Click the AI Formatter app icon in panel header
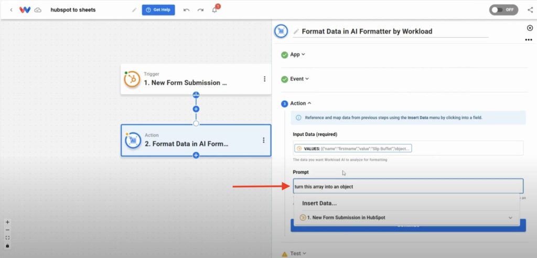 coord(281,31)
